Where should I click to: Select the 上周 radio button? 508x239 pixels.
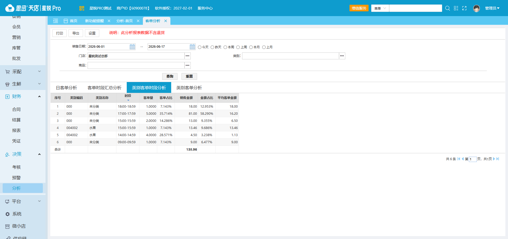238,47
